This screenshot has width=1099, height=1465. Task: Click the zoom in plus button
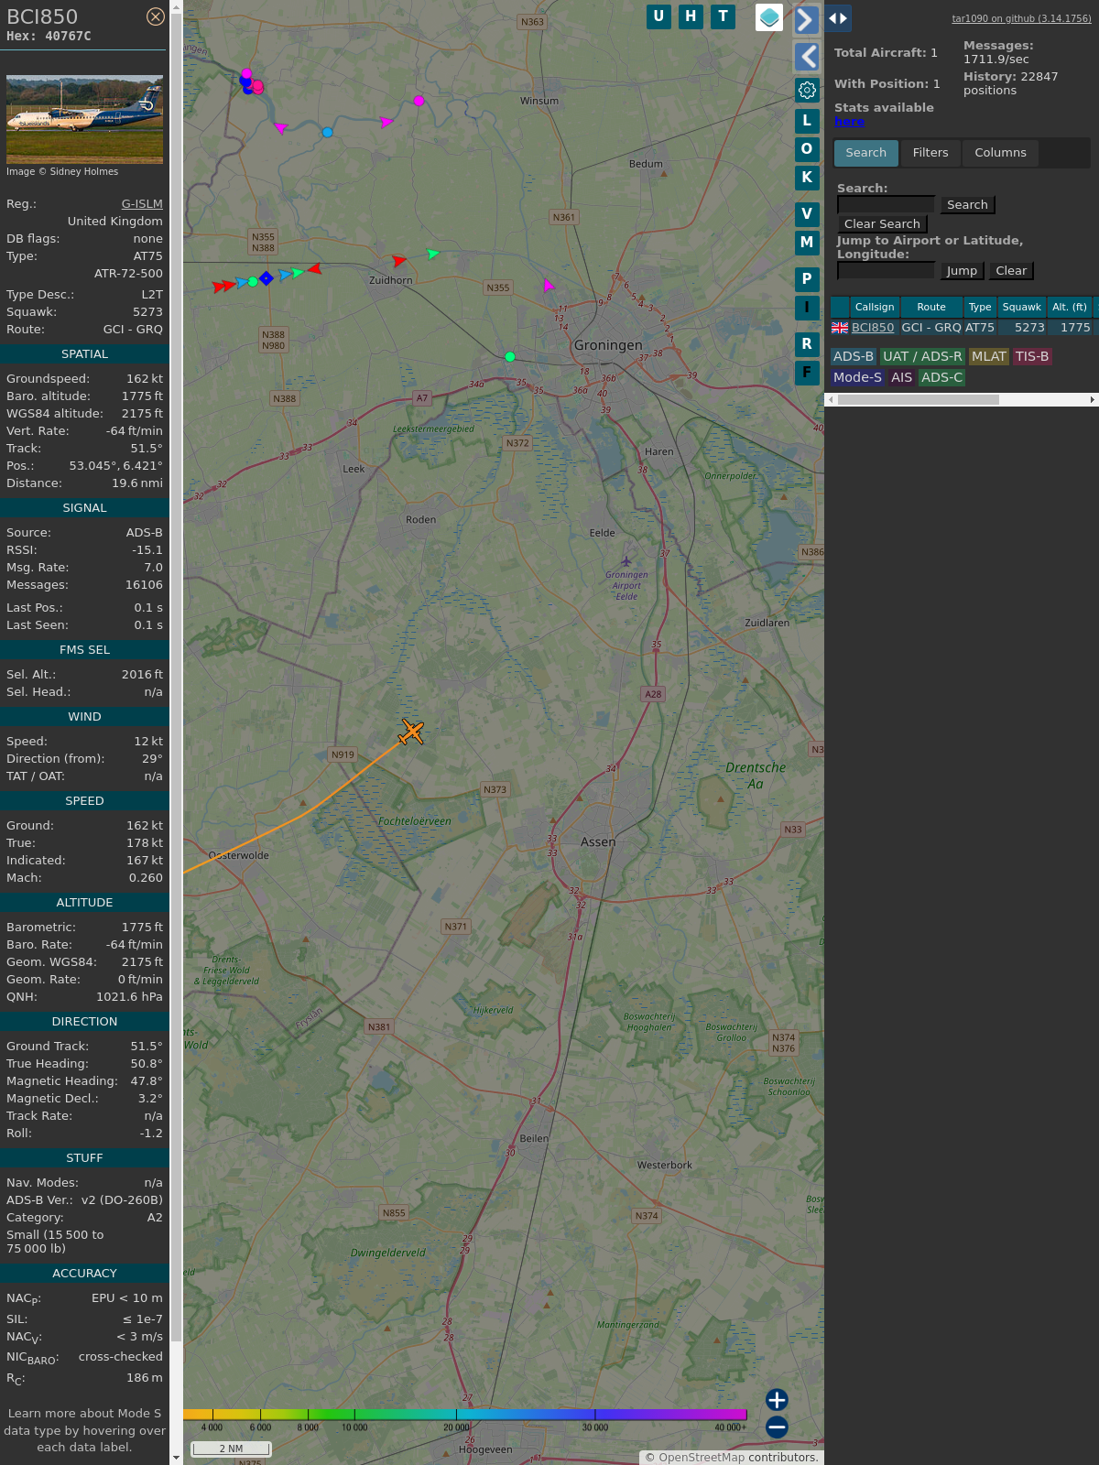click(777, 1399)
